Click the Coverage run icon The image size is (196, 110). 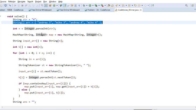(96, 5)
